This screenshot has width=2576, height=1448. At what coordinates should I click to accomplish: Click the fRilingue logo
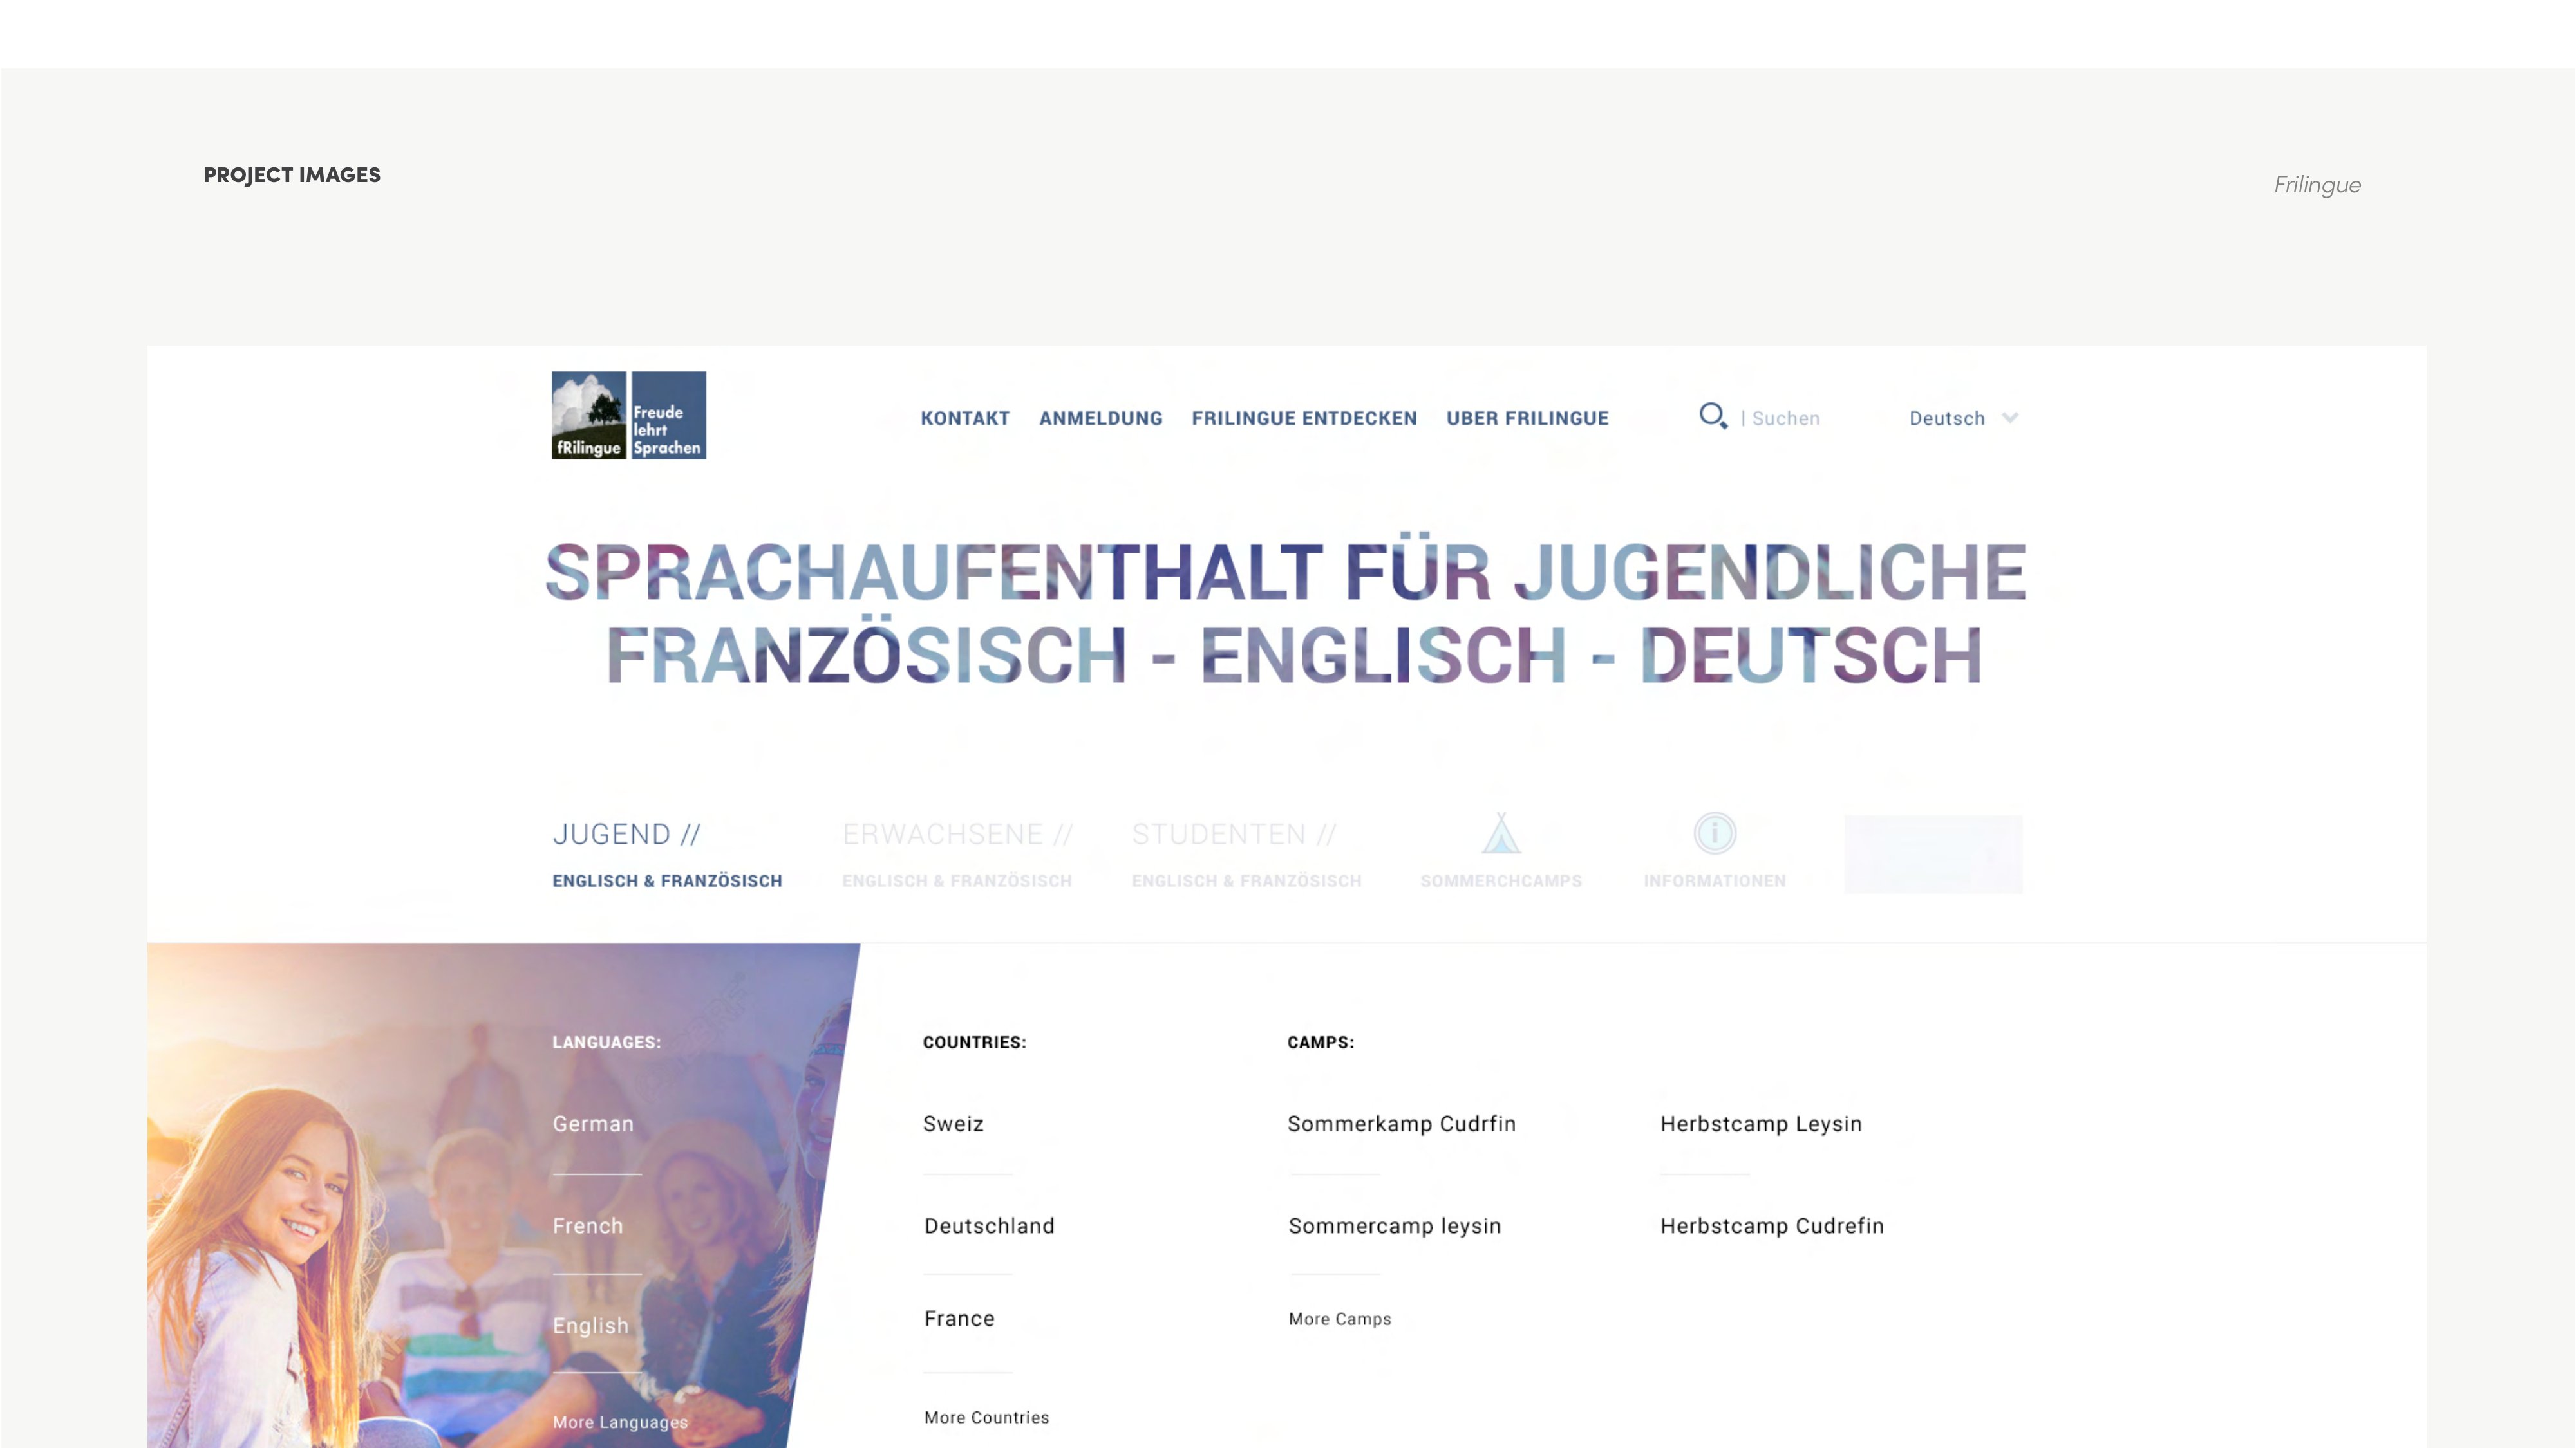point(629,416)
